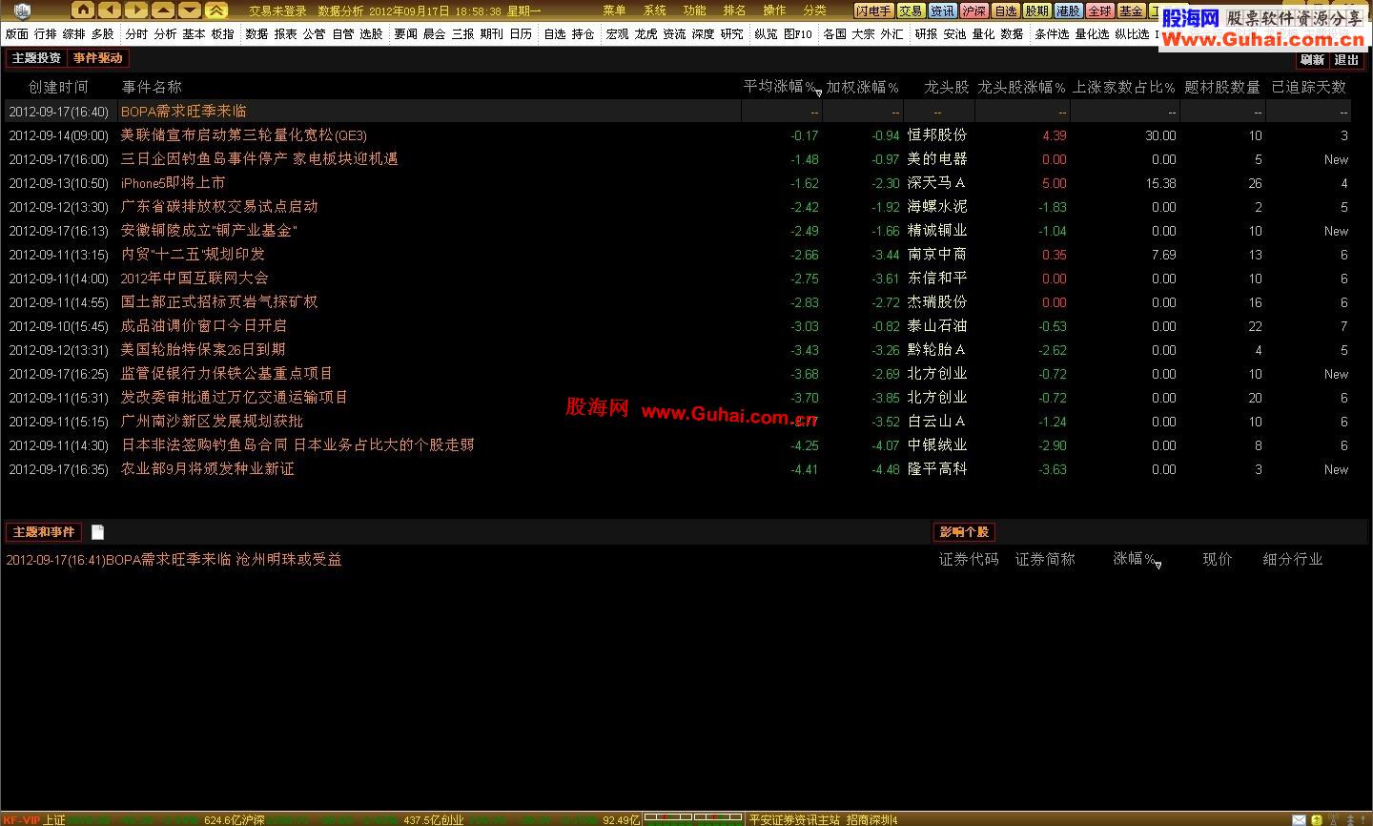Select event row BOPA需求旺季来临

(x=679, y=112)
